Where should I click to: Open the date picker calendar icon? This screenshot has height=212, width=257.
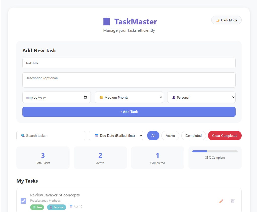85,97
